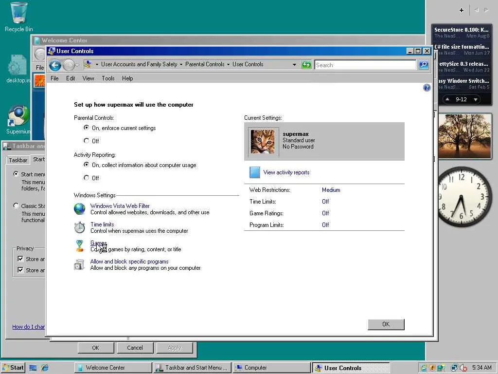498x374 pixels.
Task: Click OK in User Controls window
Action: pos(386,324)
